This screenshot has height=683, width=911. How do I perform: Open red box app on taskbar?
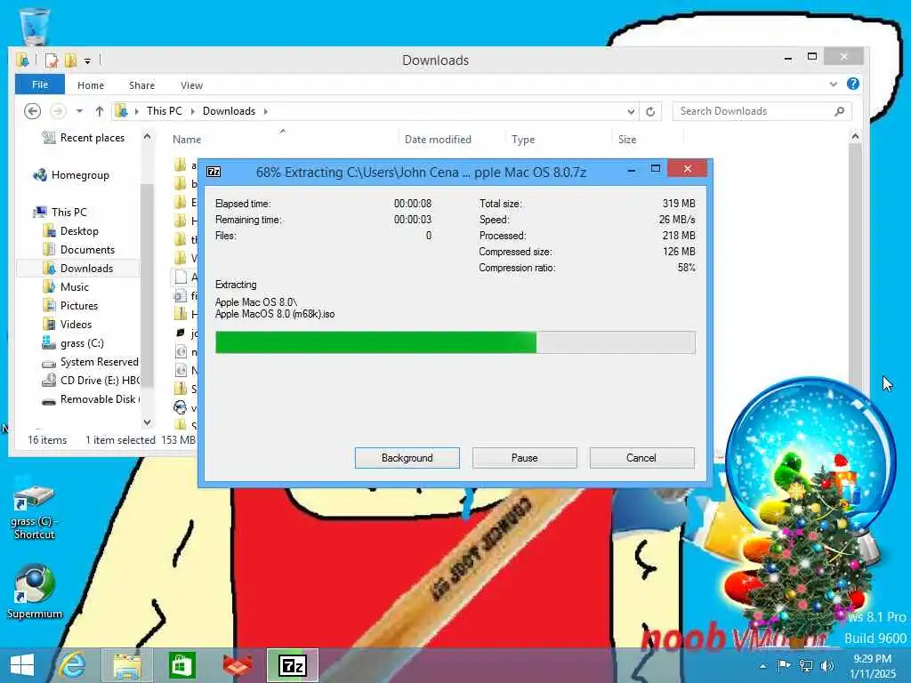pos(238,665)
